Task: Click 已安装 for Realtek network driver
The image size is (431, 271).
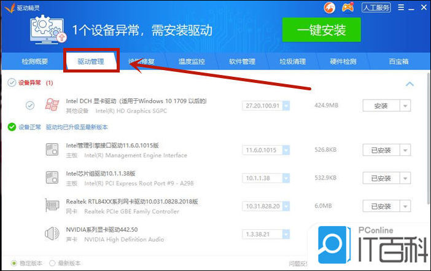Action: pos(381,206)
